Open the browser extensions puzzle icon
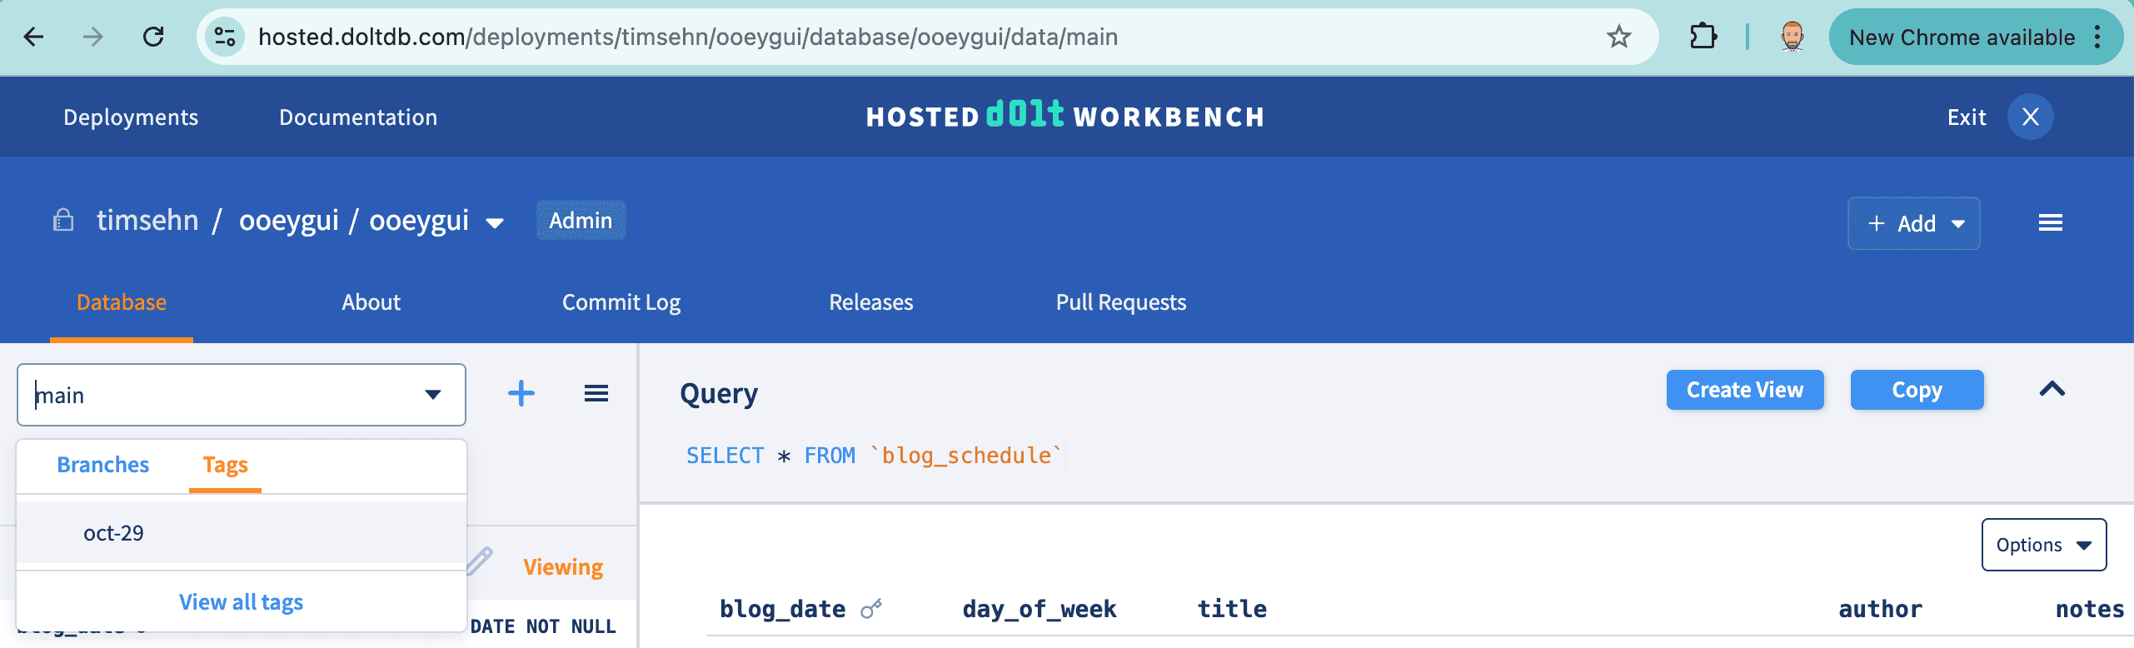2134x648 pixels. [1703, 37]
